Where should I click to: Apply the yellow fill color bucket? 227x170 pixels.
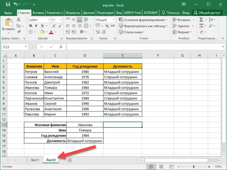42,32
